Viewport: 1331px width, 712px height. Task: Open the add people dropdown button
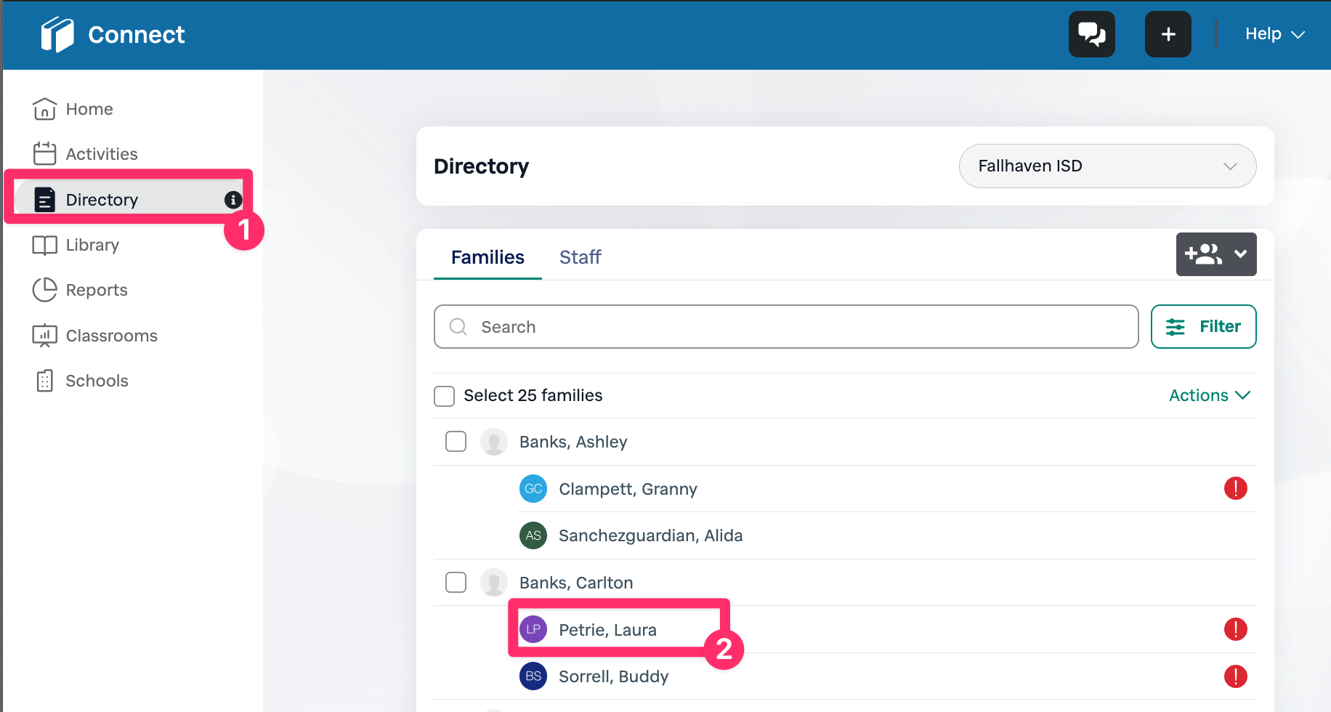pos(1215,254)
